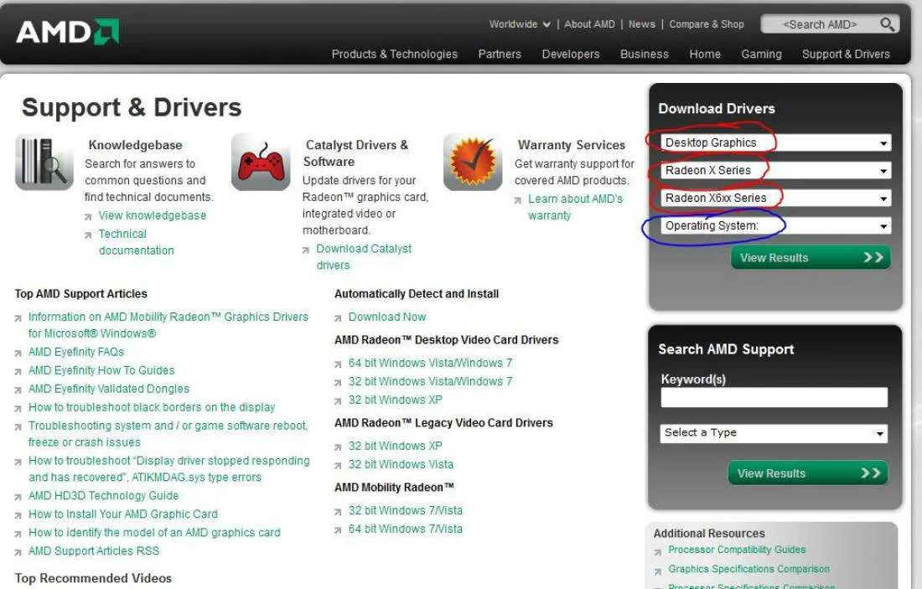
Task: Open Desktop 32 bit Windows XP drivers
Action: click(395, 400)
